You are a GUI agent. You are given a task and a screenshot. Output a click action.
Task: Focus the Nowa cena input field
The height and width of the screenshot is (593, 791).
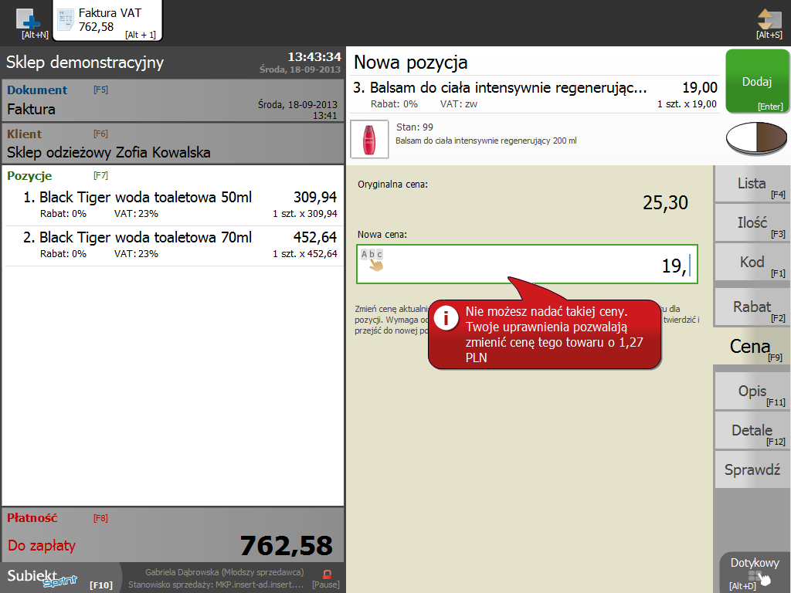coord(527,264)
